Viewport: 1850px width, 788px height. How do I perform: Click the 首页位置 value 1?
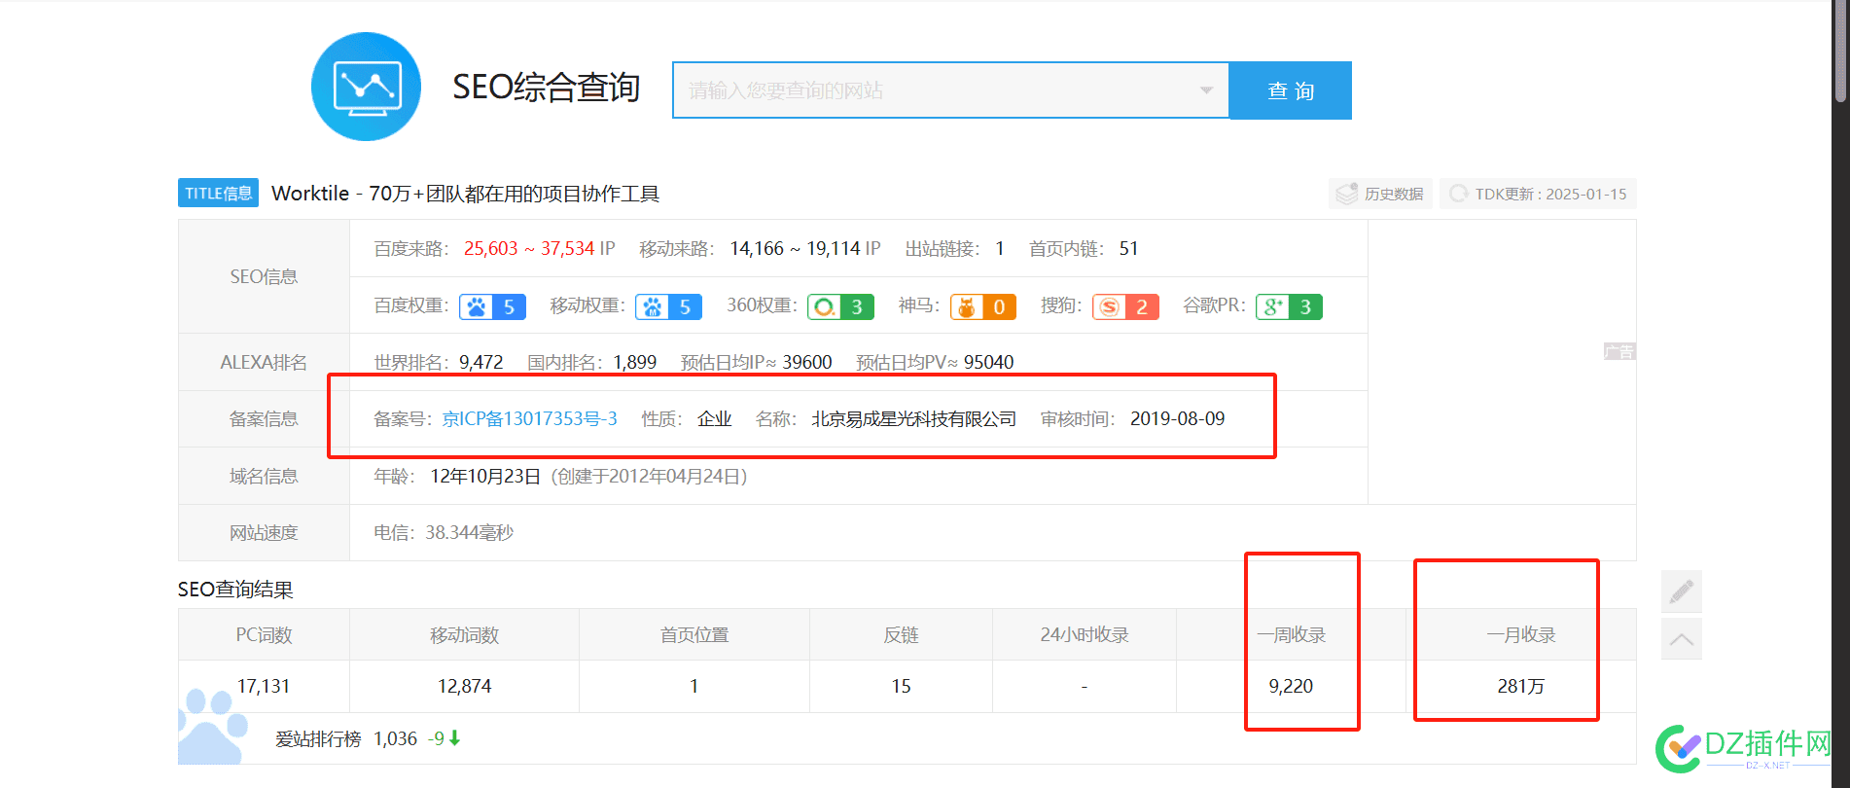(x=694, y=686)
